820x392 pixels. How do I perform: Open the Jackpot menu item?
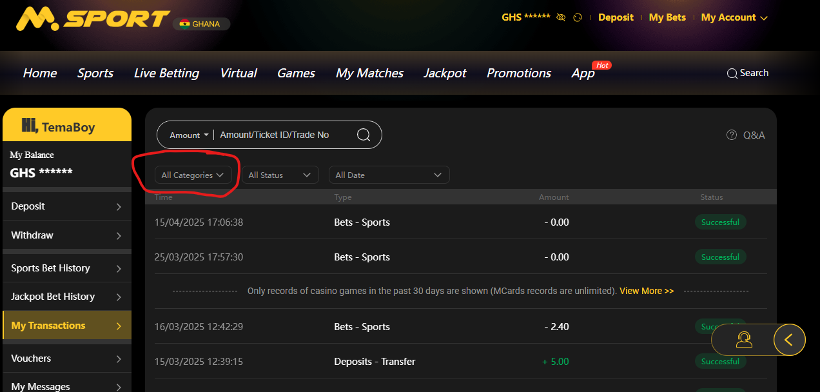[445, 73]
